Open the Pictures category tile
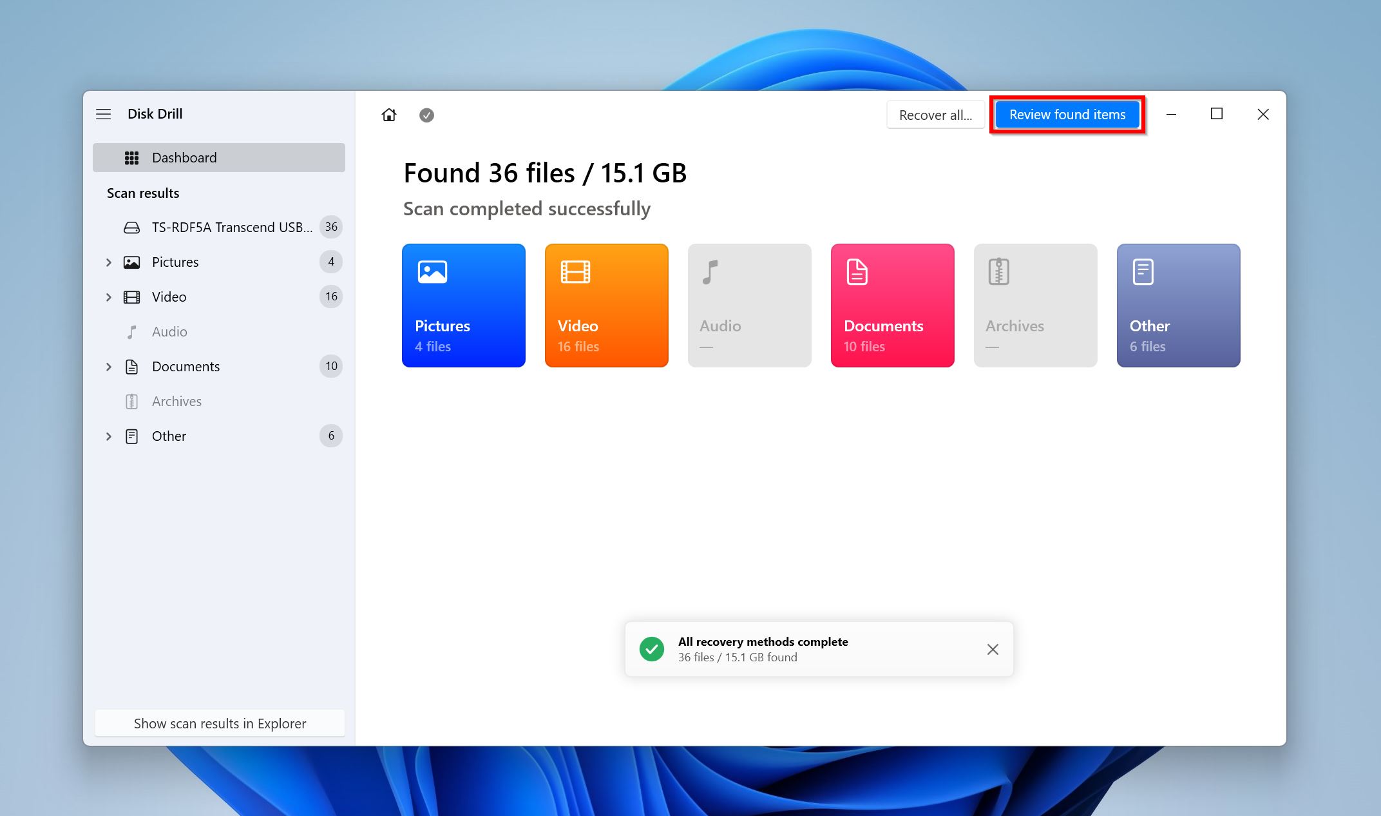The height and width of the screenshot is (816, 1381). [464, 306]
